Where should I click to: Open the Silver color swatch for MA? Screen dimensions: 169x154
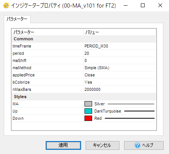click(x=88, y=104)
